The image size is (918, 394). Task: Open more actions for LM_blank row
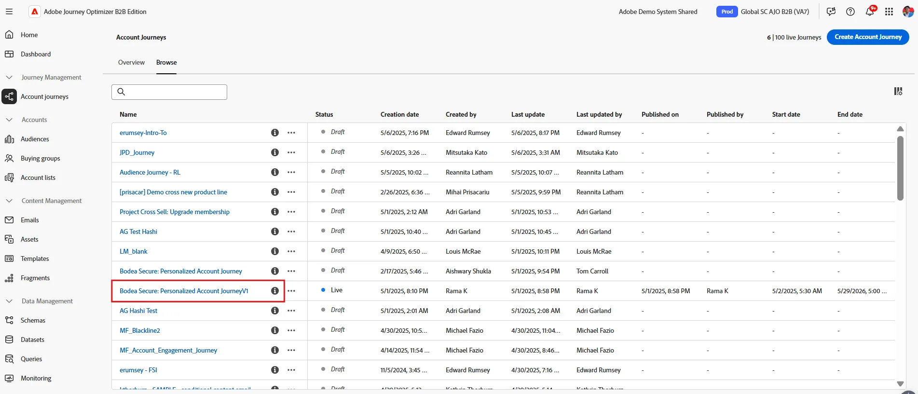(291, 251)
